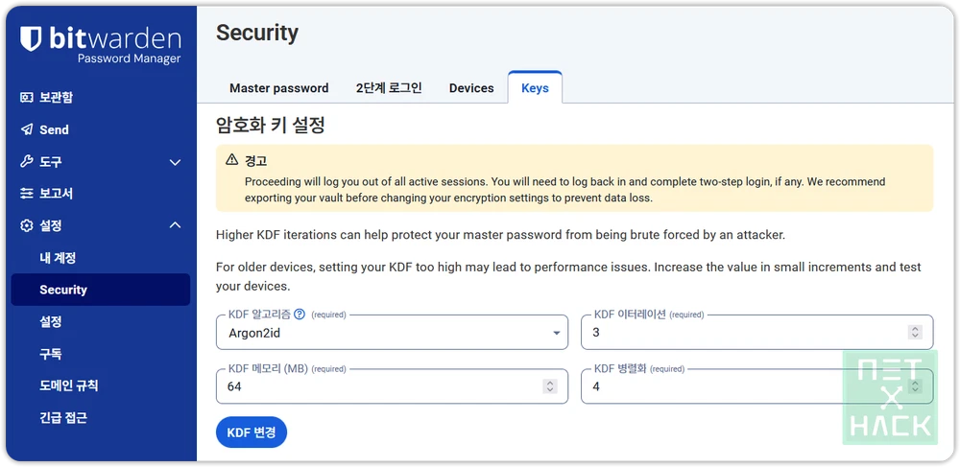The image size is (960, 467).
Task: Click the 설정 gear icon in sidebar
Action: click(x=26, y=225)
